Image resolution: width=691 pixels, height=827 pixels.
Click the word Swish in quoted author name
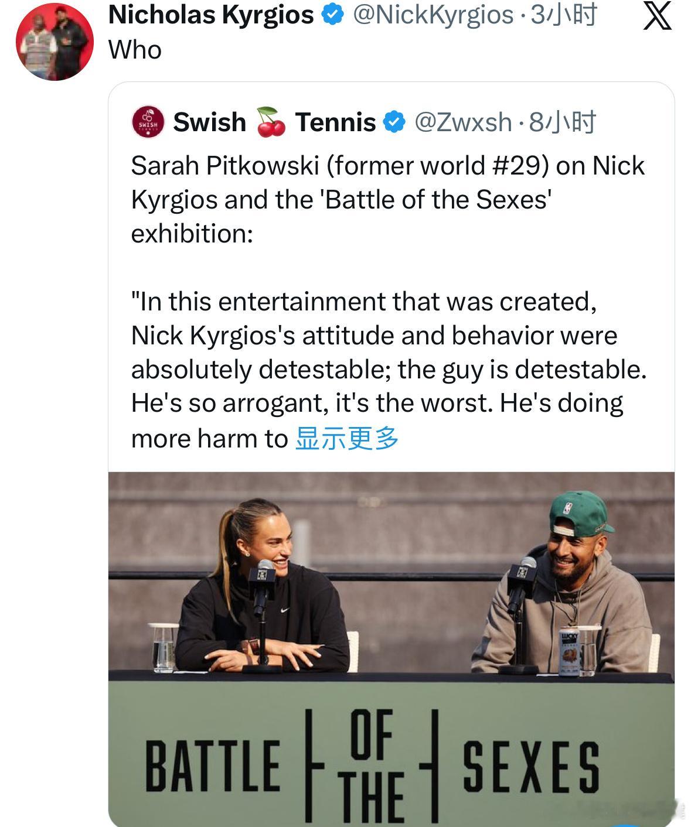pos(209,122)
